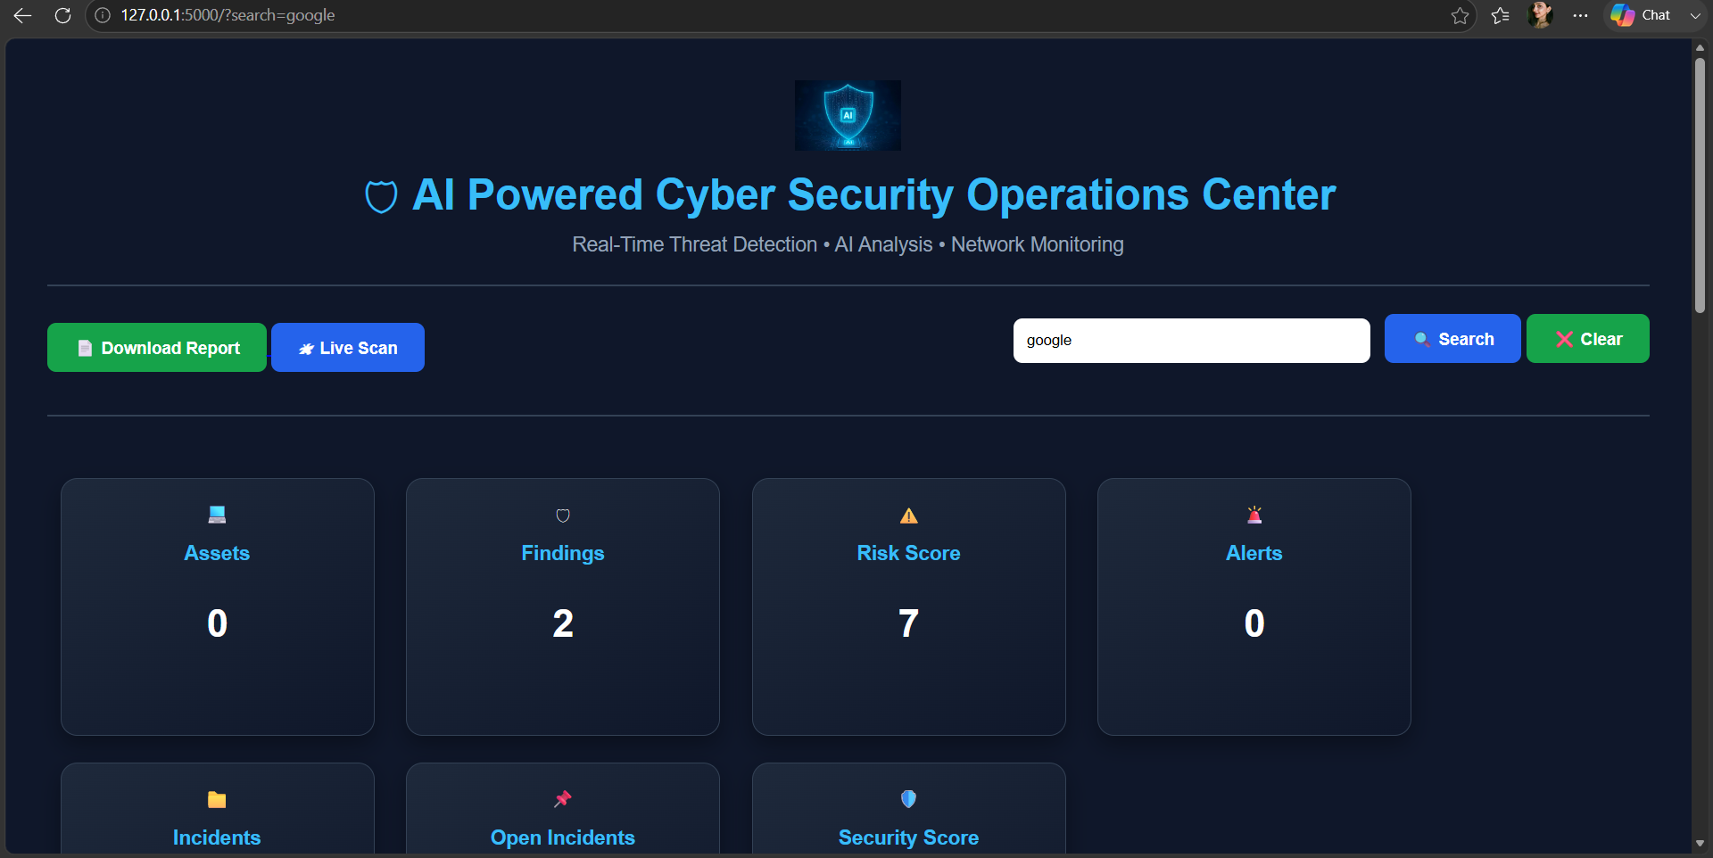This screenshot has height=858, width=1713.
Task: Select the Assets card title
Action: [217, 553]
